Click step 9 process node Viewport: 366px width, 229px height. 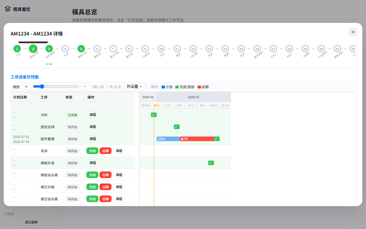145,49
